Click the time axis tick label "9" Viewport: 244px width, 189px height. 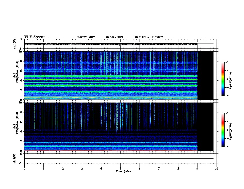197,168
